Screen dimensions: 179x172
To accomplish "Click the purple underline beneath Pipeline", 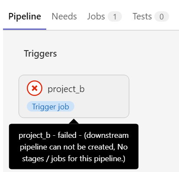I will 25,29.
